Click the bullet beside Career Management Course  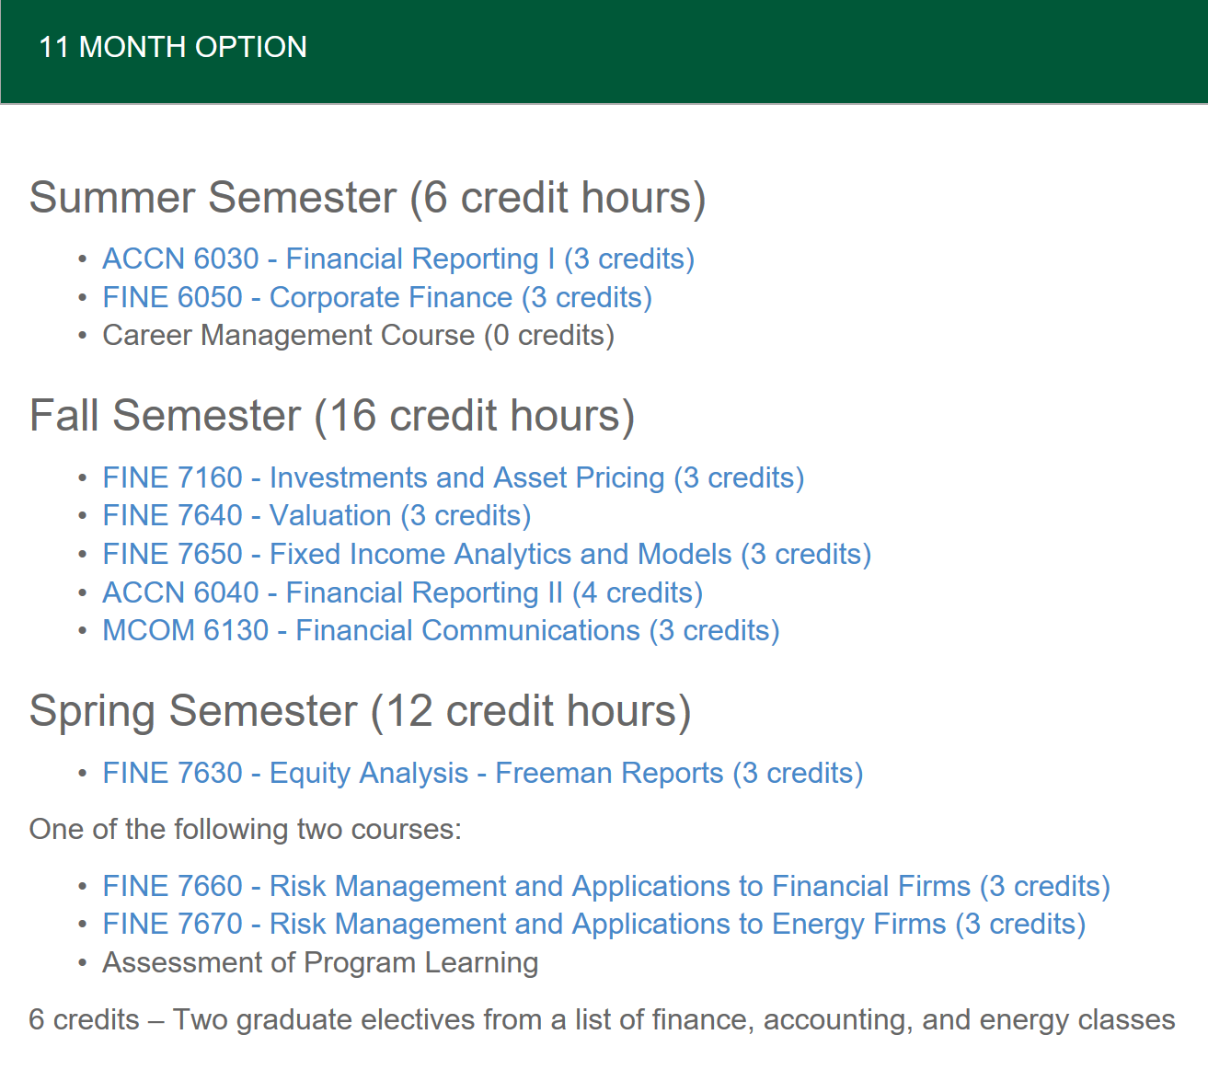(83, 336)
